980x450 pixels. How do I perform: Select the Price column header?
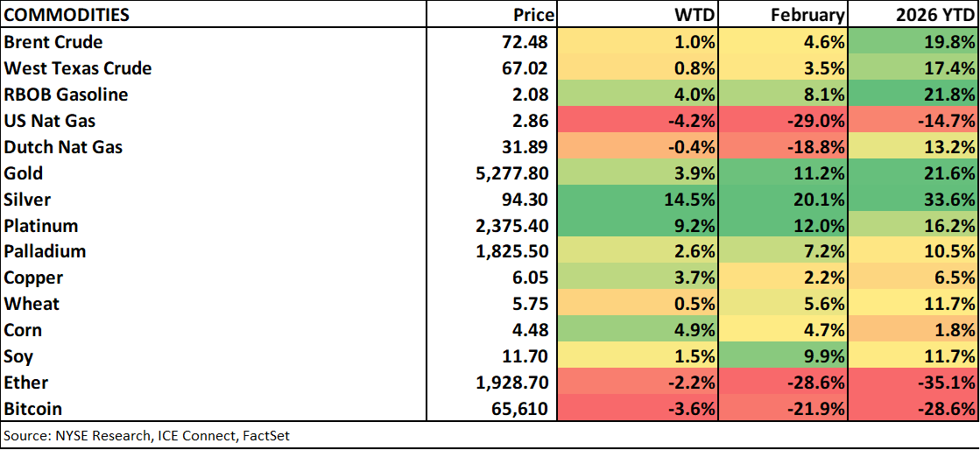[x=533, y=15]
